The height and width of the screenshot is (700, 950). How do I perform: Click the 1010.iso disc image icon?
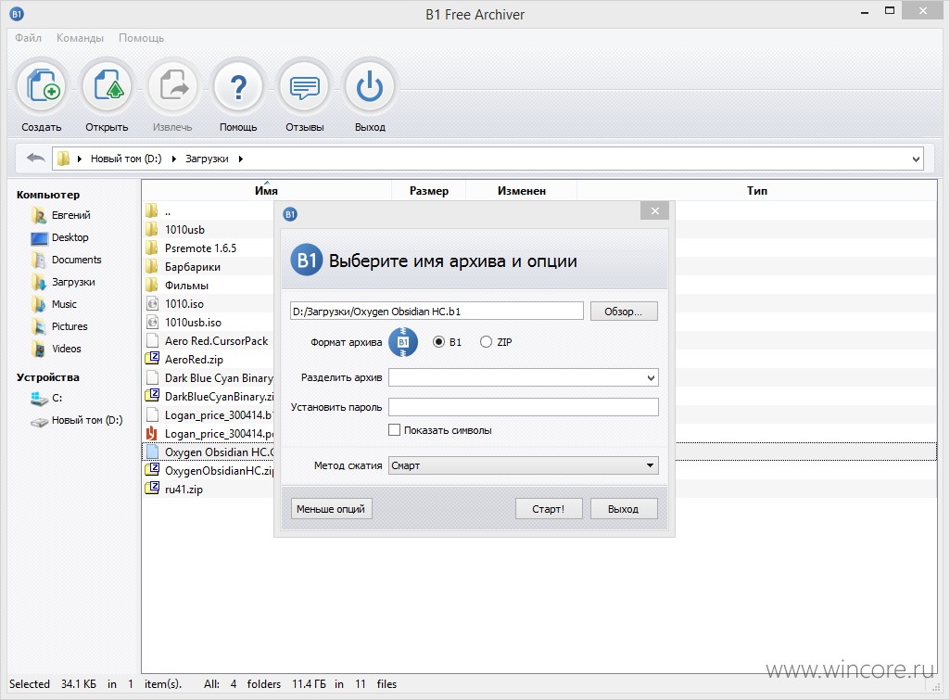(152, 303)
